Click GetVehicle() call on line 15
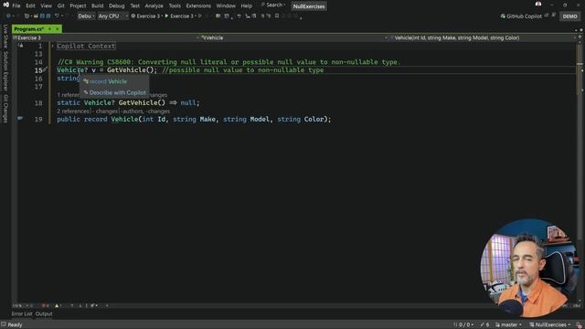 [132, 70]
